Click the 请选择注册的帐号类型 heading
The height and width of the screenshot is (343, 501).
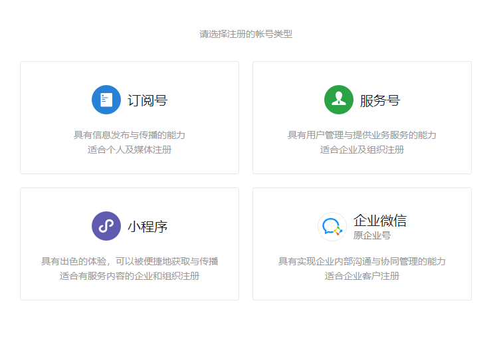coord(246,34)
